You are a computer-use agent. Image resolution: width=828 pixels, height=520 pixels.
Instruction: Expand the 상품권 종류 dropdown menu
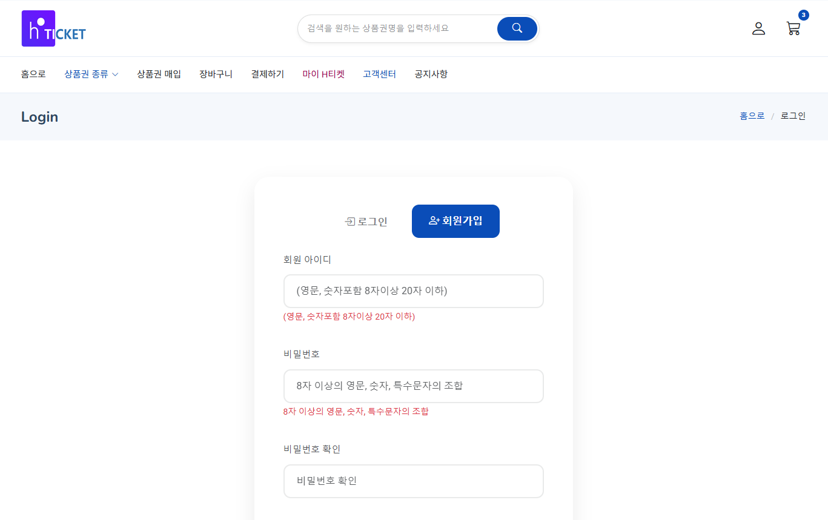[x=91, y=74]
